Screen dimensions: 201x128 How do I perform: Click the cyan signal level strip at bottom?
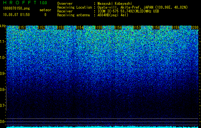(x=102, y=127)
